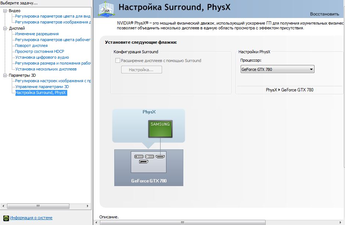345x225 pixels.
Task: Click the Дисплей category label
Action: coord(17,28)
